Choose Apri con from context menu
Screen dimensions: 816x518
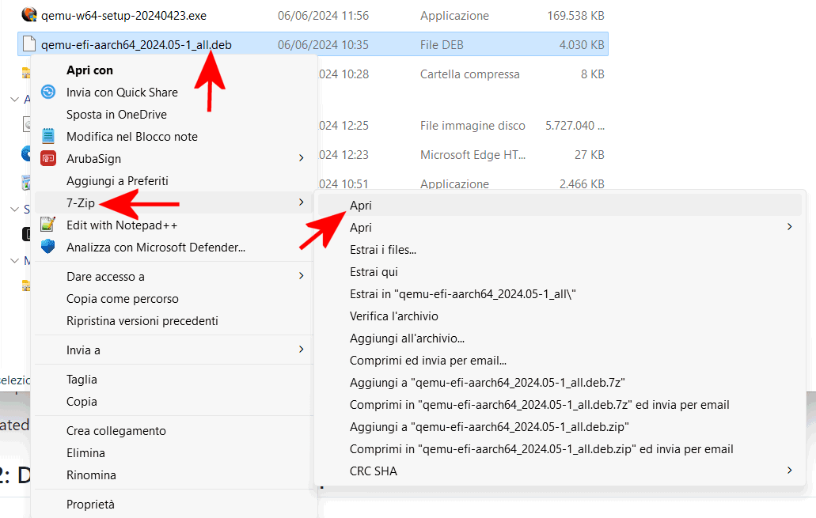(x=89, y=70)
